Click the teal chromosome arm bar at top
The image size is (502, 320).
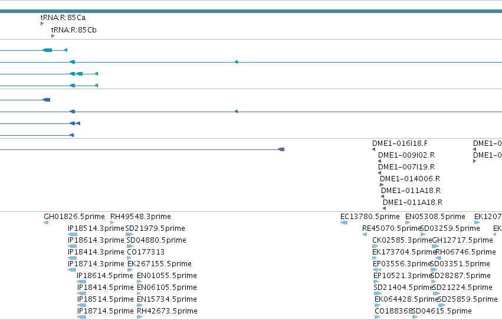pos(251,11)
